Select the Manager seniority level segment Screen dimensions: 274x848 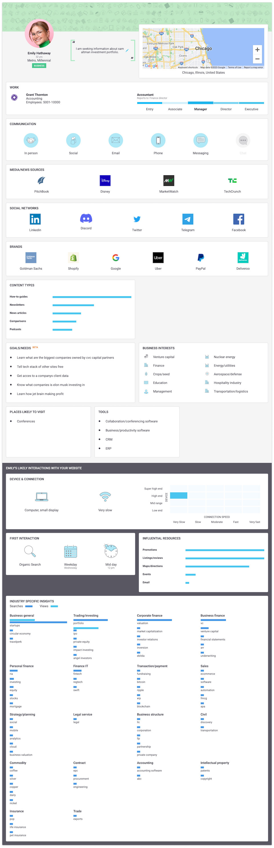click(201, 103)
